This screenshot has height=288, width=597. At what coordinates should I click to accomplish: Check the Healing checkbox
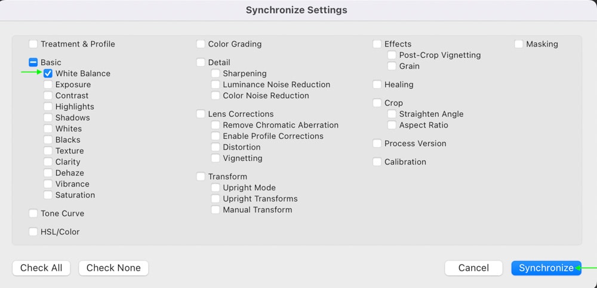[x=377, y=85]
